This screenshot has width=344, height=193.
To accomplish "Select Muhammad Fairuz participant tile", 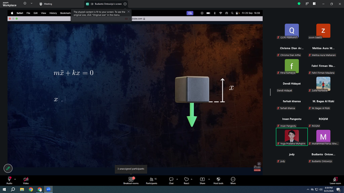I will (x=323, y=137).
